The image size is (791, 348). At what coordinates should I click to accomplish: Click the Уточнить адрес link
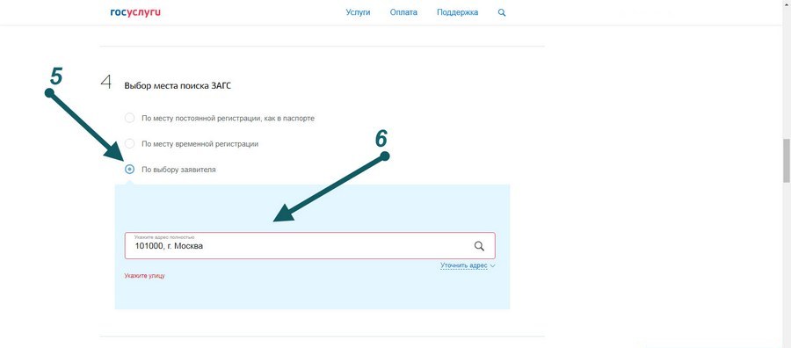[463, 265]
